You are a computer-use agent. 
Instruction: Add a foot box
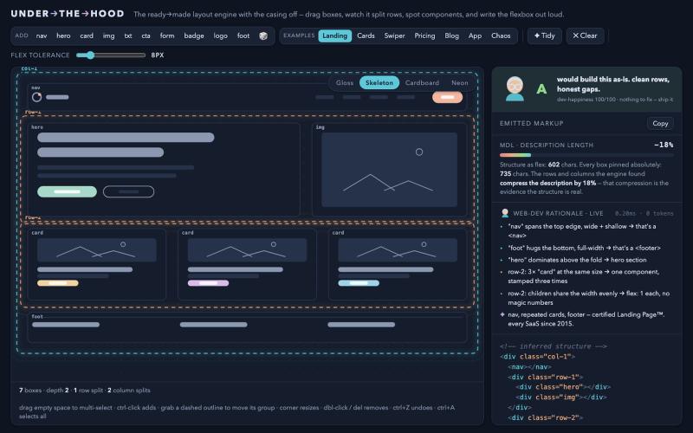pyautogui.click(x=243, y=36)
